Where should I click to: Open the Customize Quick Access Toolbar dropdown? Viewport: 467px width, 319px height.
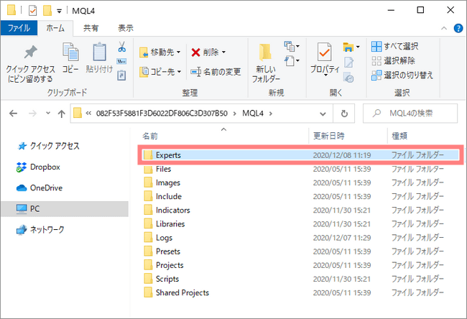click(x=59, y=11)
